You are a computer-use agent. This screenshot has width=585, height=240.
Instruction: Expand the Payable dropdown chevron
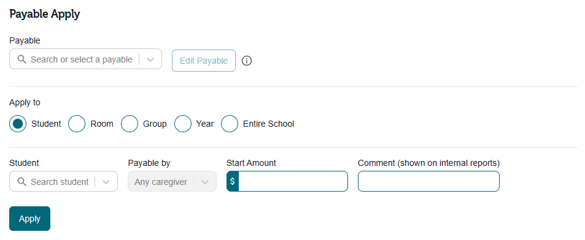[150, 59]
